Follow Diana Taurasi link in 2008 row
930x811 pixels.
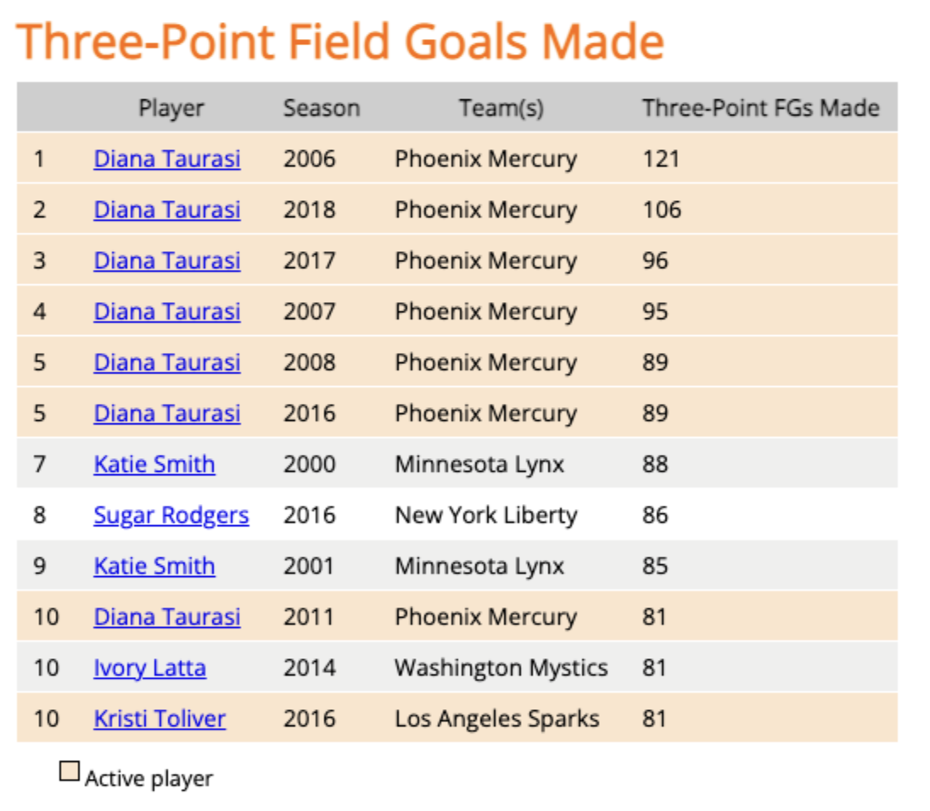[x=166, y=362]
